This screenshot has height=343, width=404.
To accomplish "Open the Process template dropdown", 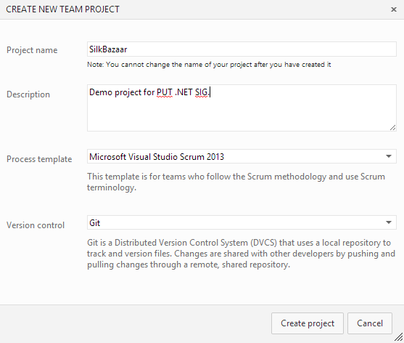I will point(242,156).
